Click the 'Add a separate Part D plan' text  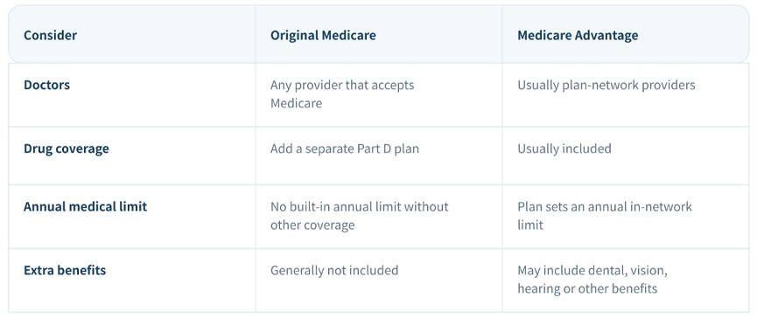pos(345,149)
